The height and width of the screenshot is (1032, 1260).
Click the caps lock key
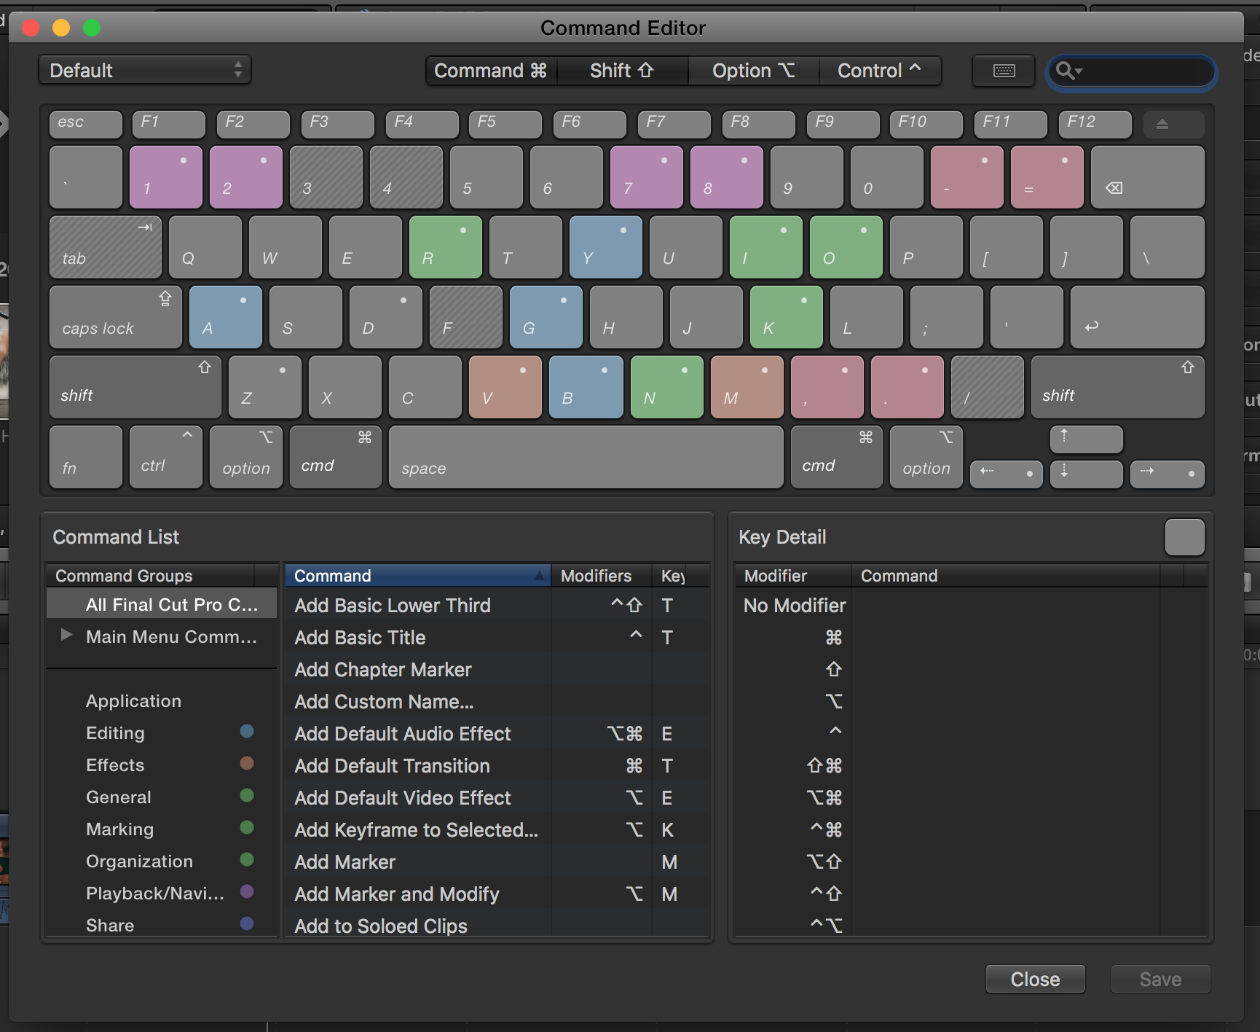tap(115, 317)
